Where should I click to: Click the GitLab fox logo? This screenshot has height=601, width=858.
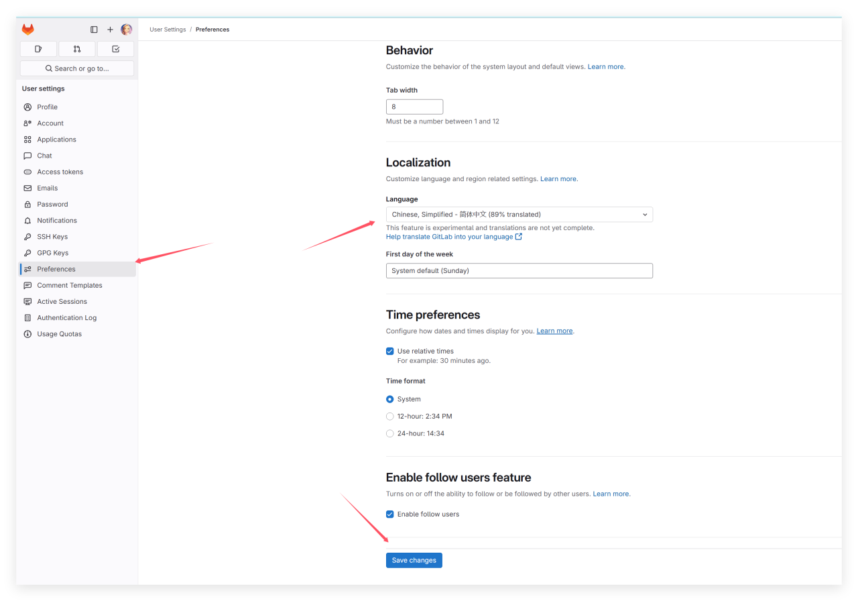point(27,30)
